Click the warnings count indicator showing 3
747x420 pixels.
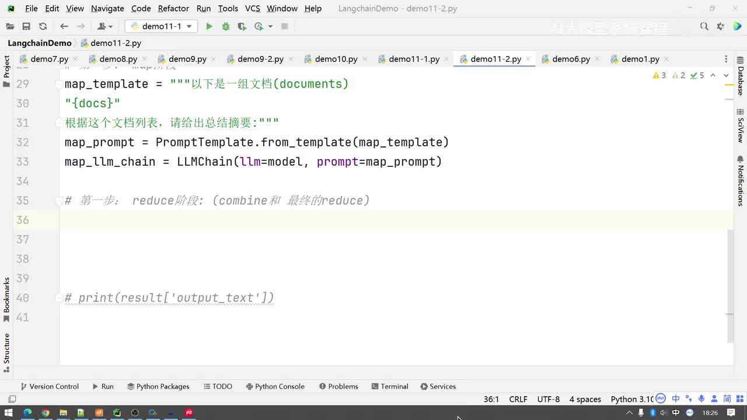point(659,75)
